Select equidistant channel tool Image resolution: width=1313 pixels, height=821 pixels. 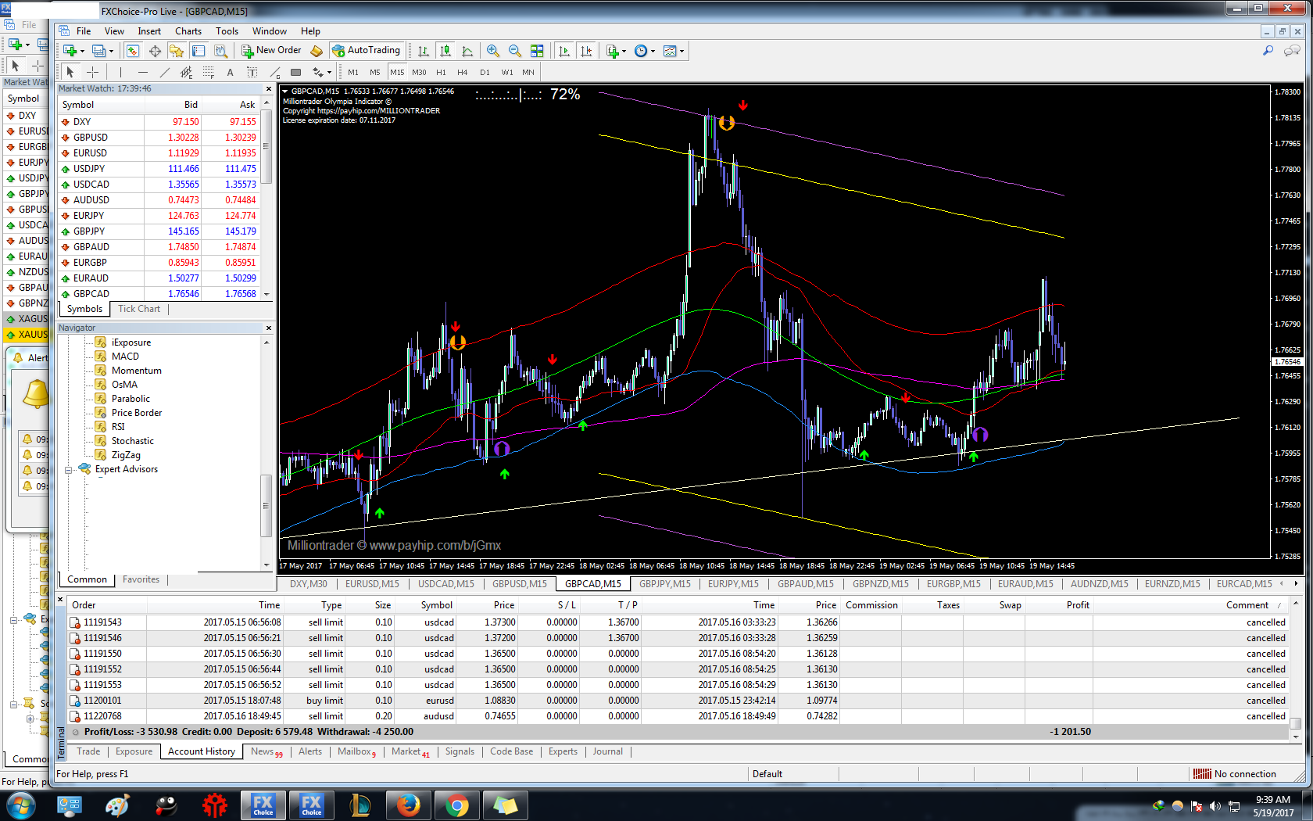pyautogui.click(x=186, y=72)
